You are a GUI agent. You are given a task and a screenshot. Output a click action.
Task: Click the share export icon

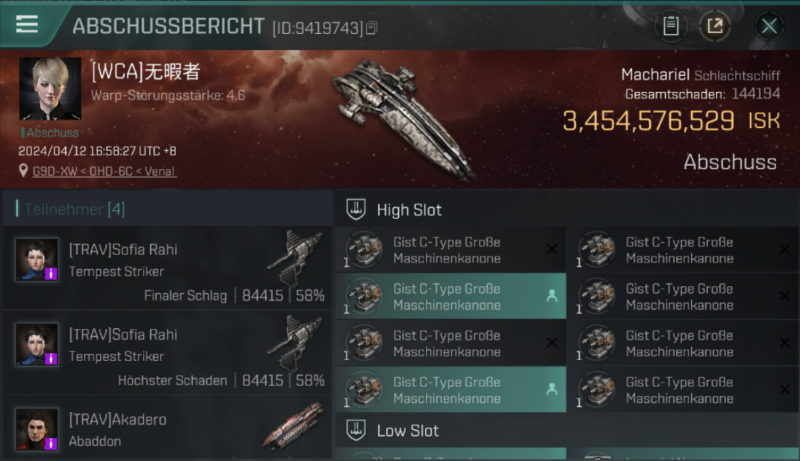714,26
